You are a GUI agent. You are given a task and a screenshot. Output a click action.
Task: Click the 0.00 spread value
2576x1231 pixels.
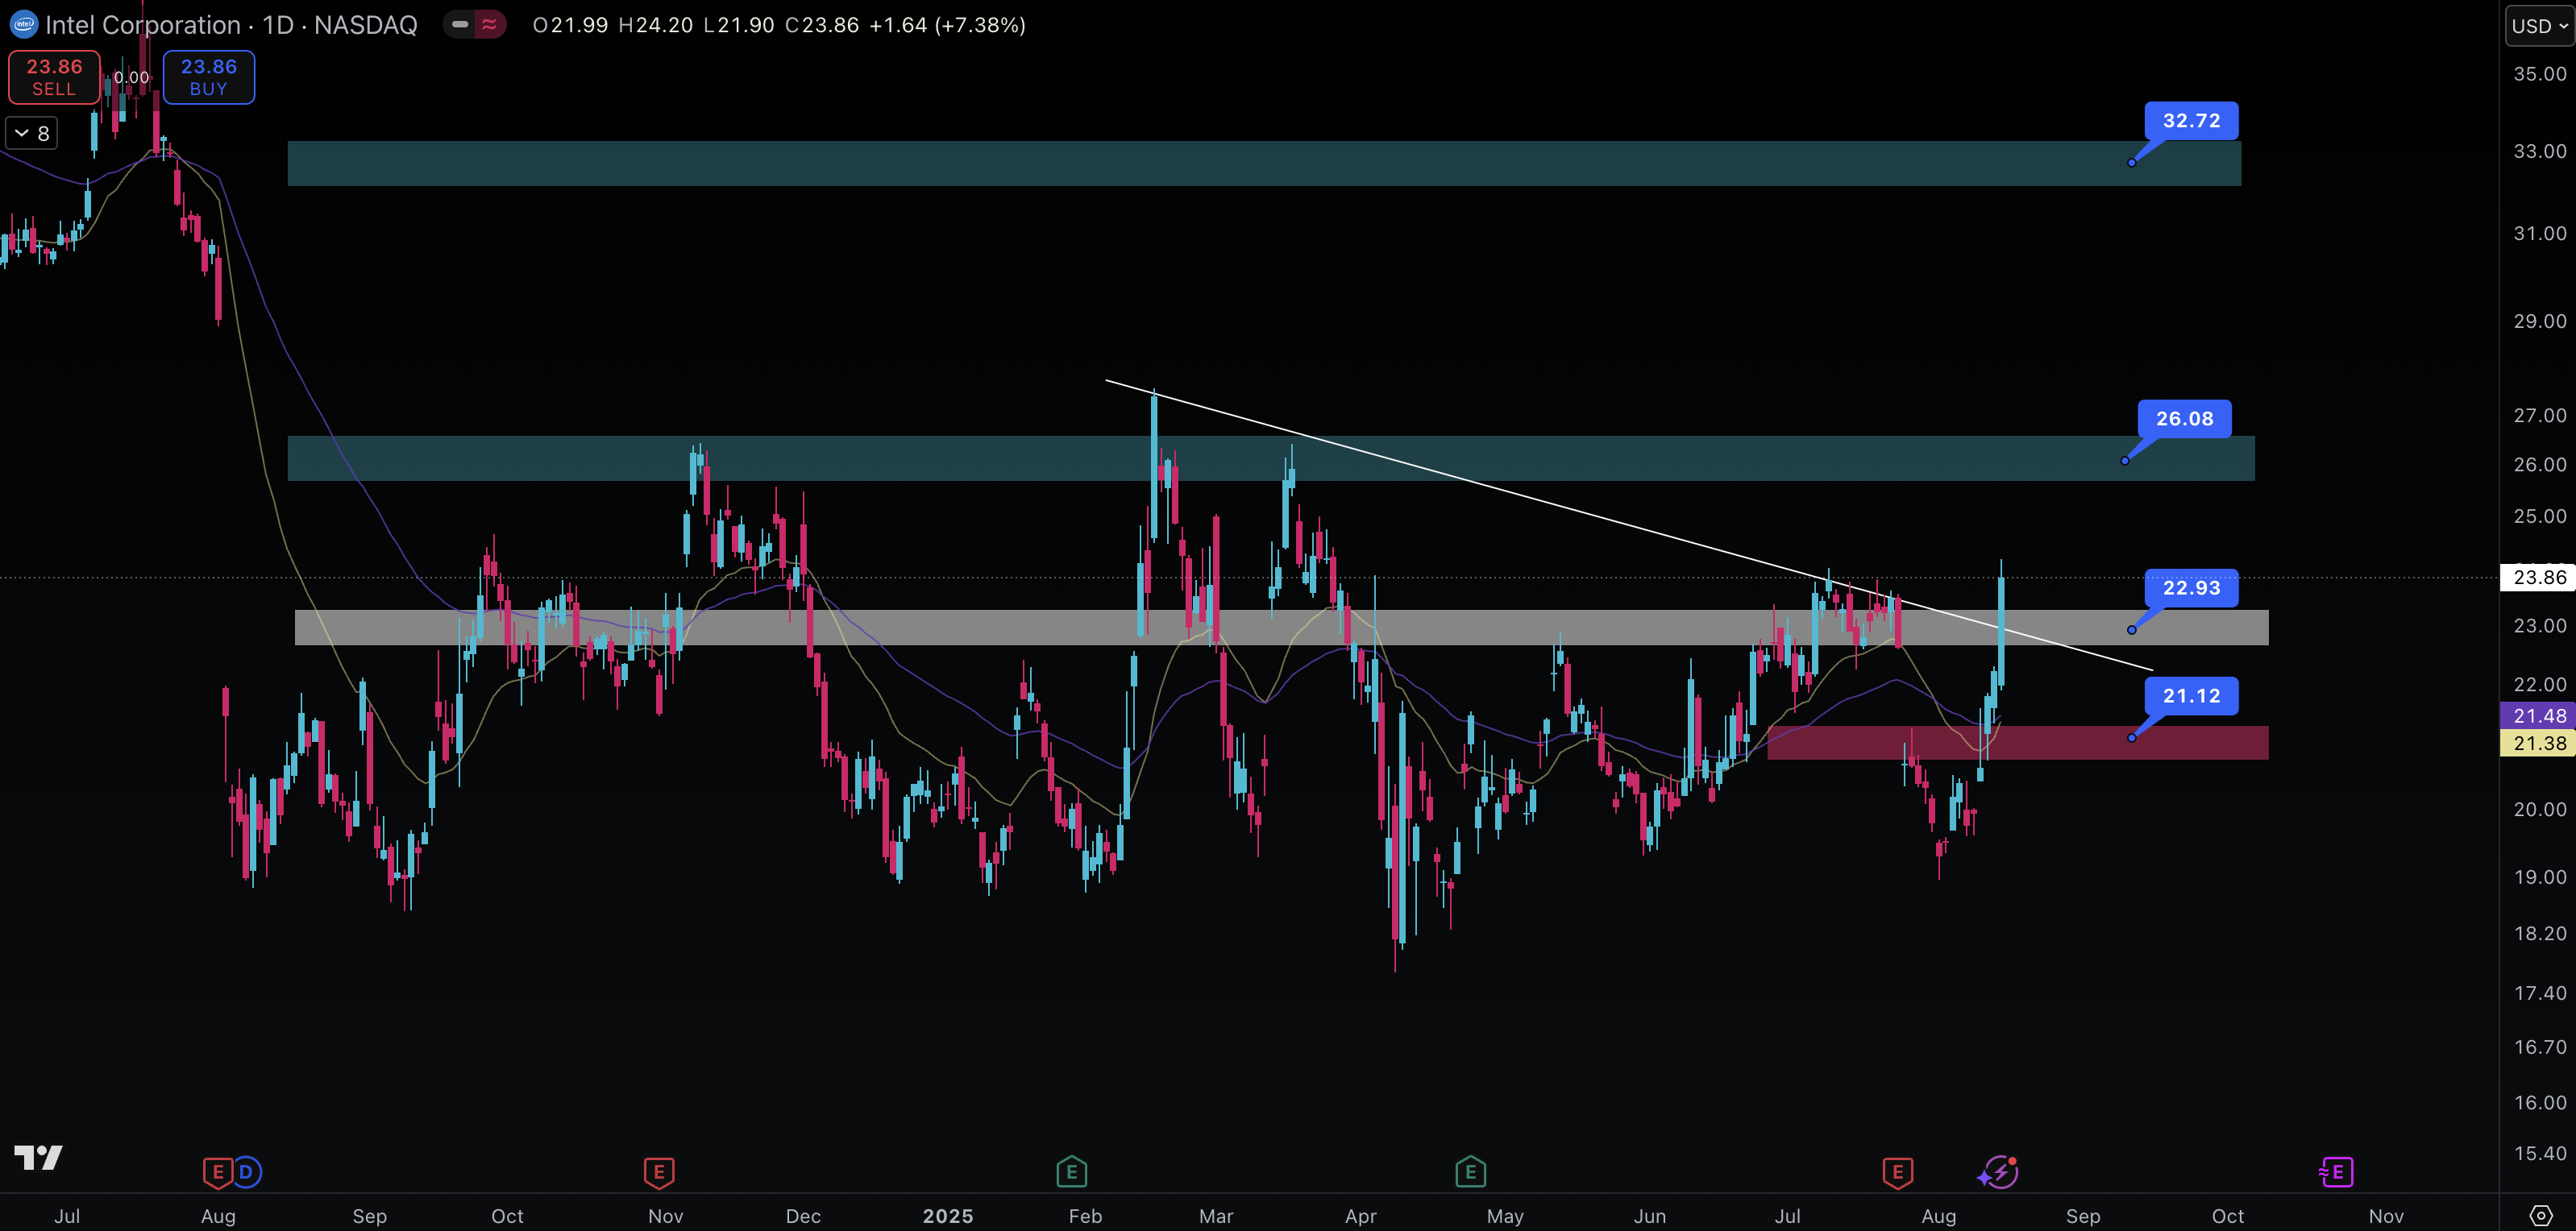tap(131, 77)
